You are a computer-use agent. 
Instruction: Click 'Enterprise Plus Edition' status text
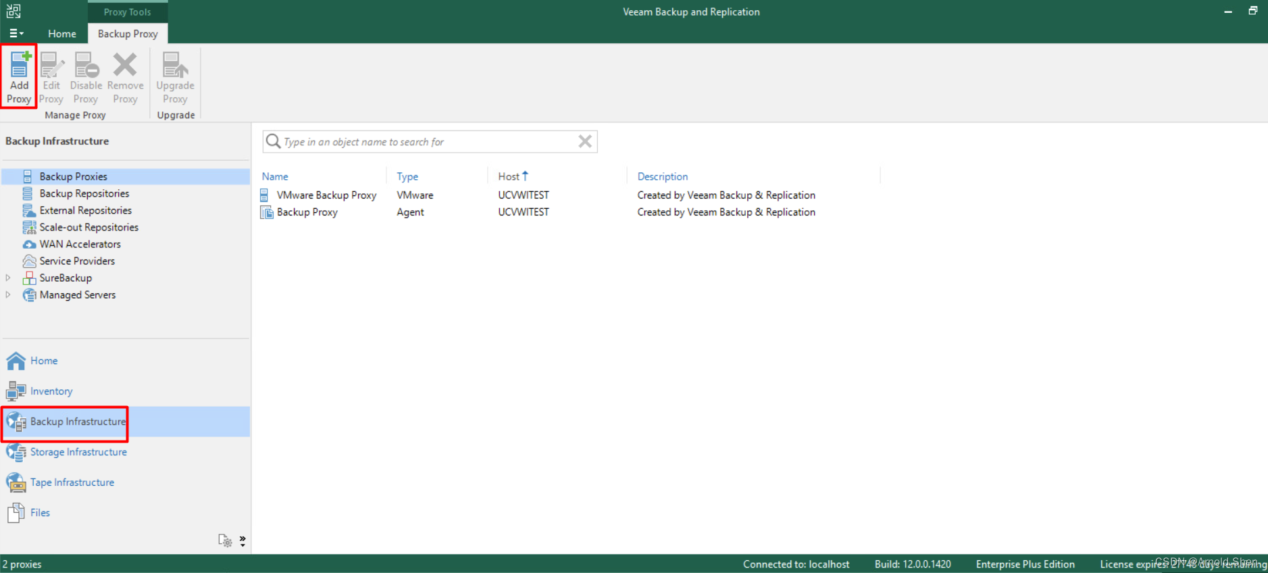click(x=1025, y=564)
